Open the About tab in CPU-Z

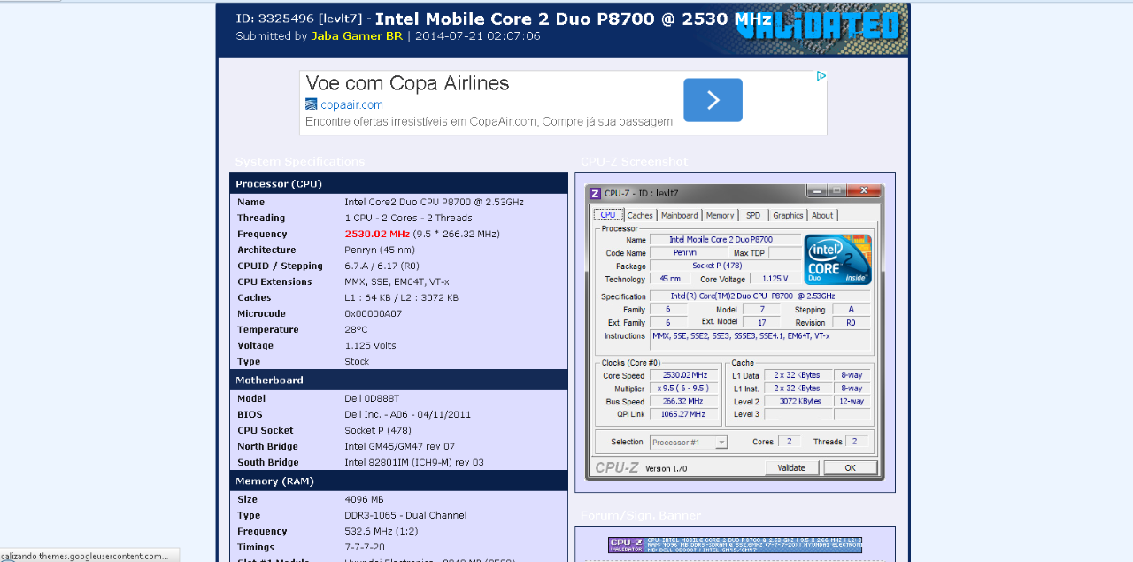coord(822,215)
